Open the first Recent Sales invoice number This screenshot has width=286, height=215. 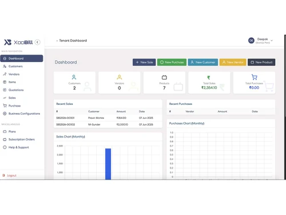[65, 118]
